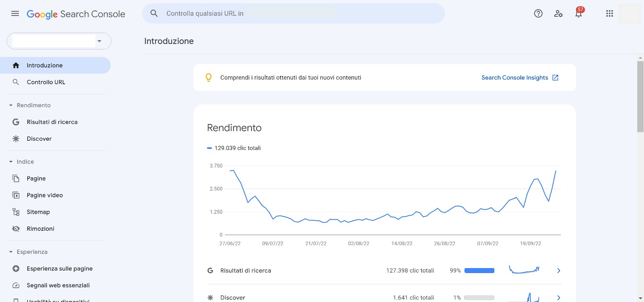Click the Pagine video icon
644x302 pixels.
[x=16, y=195]
